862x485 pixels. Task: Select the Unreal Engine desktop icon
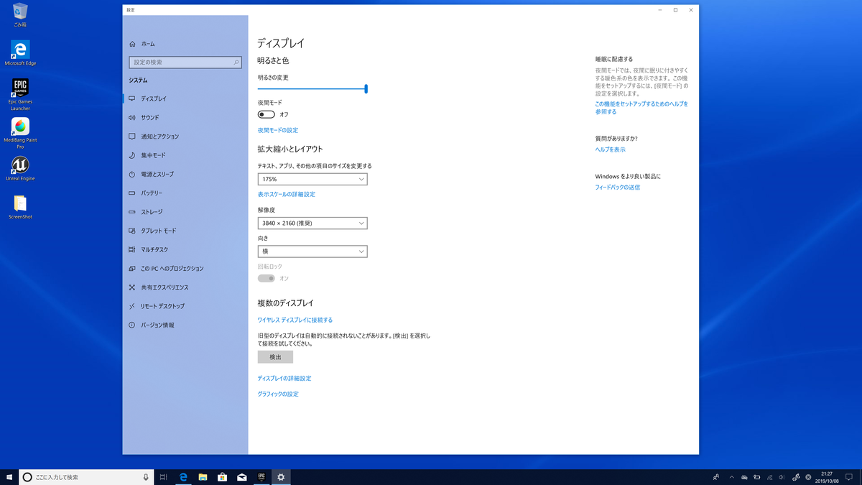pyautogui.click(x=20, y=165)
